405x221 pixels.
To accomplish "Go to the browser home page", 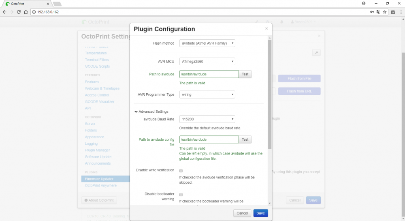I will [26, 12].
